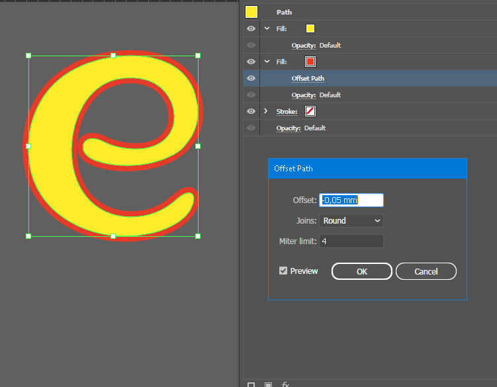Image resolution: width=497 pixels, height=387 pixels.
Task: Select the yellow letter e shape on canvas
Action: click(51, 146)
